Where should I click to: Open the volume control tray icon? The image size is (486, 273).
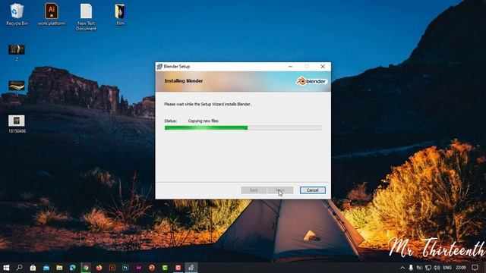[437, 268]
